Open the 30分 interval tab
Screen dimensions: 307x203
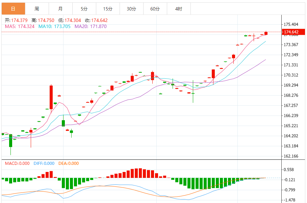(131, 9)
